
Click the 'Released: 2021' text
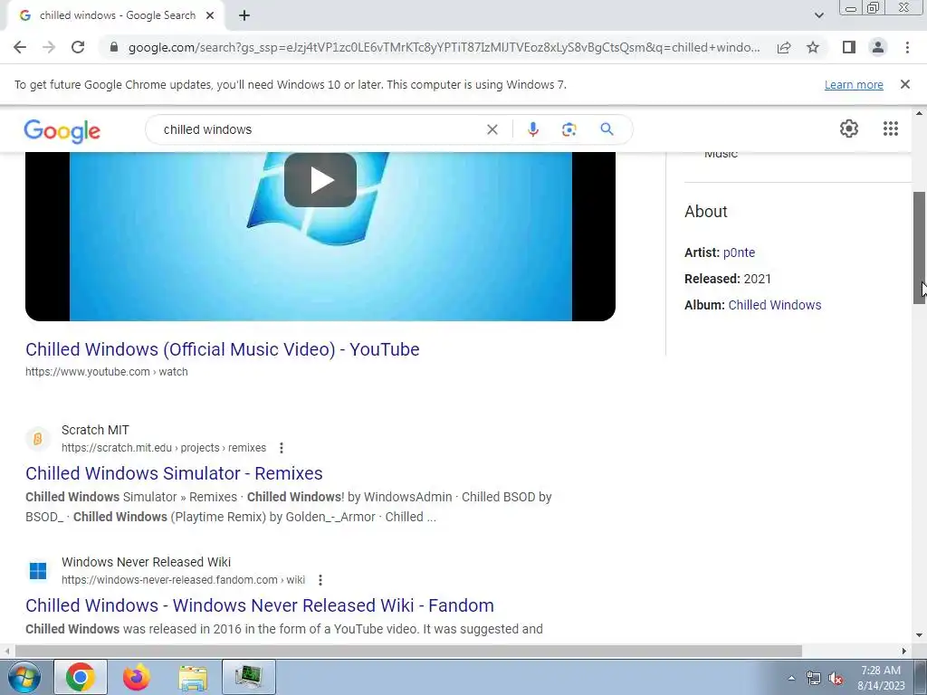click(728, 279)
